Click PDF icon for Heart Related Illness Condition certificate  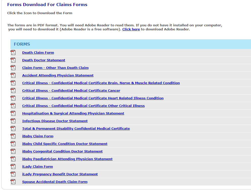[13, 98]
